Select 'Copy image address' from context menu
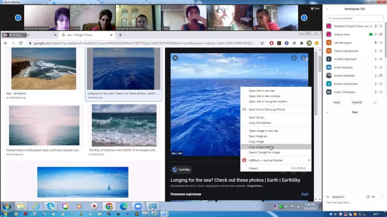This screenshot has width=387, height=217. coord(262,147)
